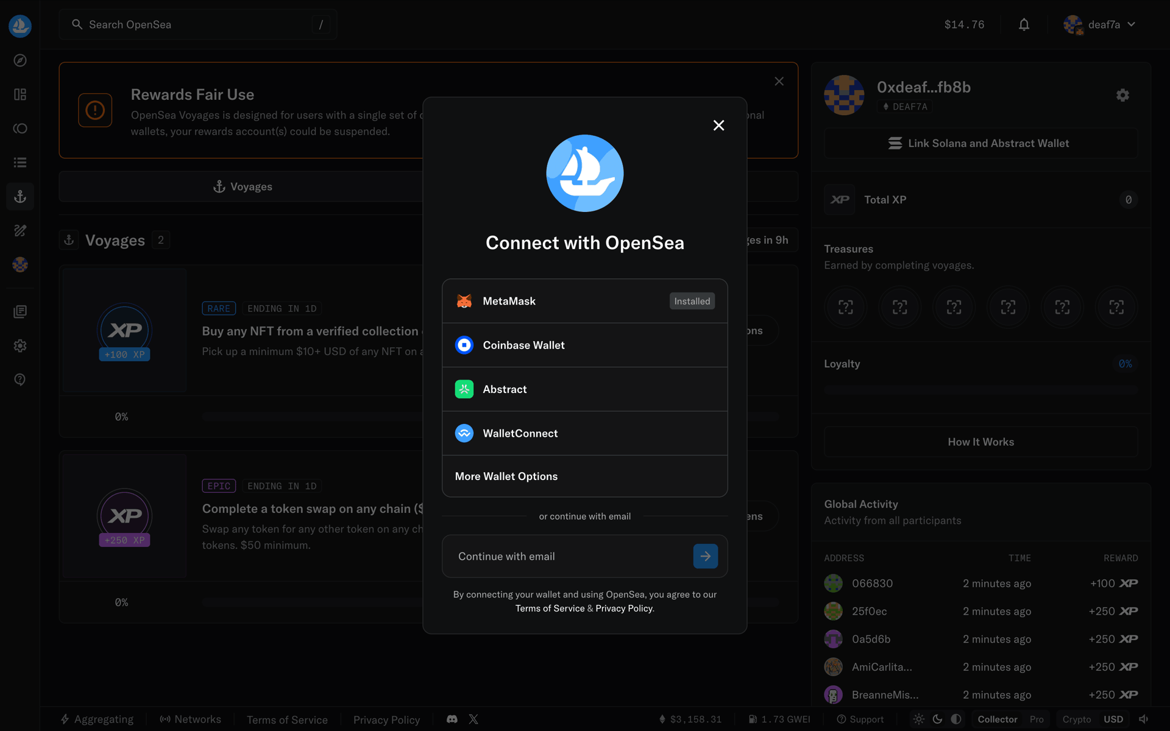Image resolution: width=1170 pixels, height=731 pixels.
Task: Open address 066830 in Global Activity
Action: (872, 584)
